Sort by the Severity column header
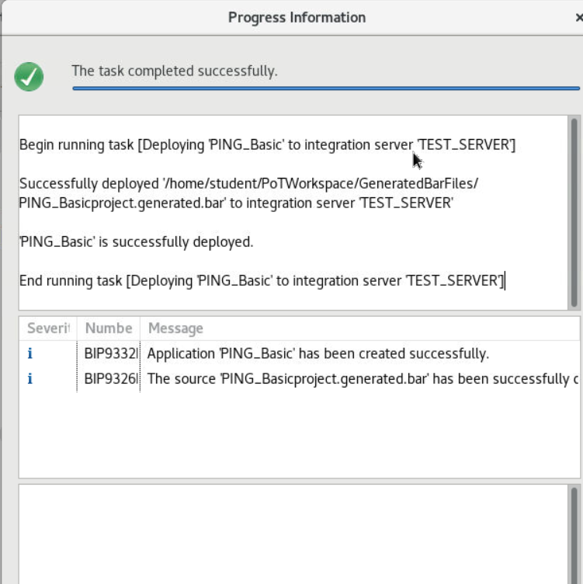The image size is (583, 584). [x=48, y=328]
